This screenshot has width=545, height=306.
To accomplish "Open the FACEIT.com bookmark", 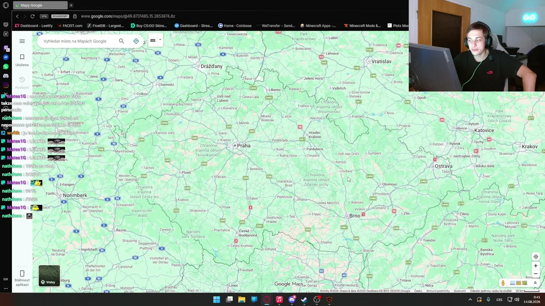I will click(69, 25).
